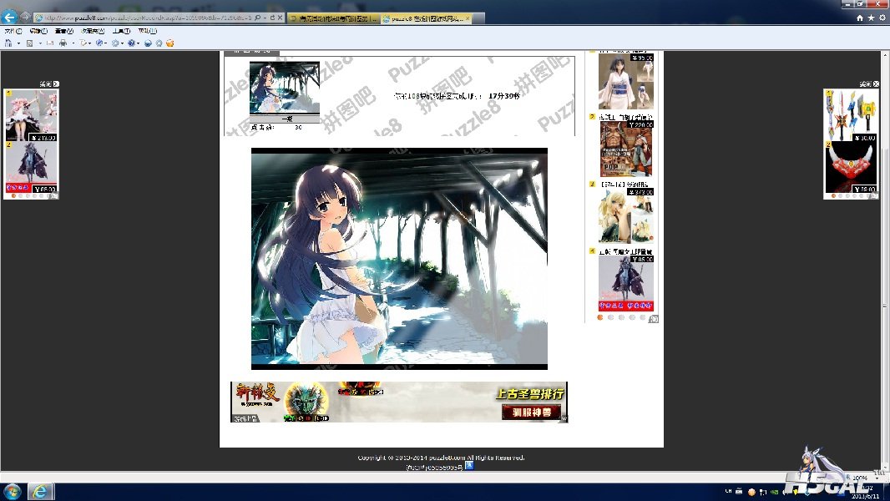Expand the command bar Tools dropdown arrow
The width and height of the screenshot is (890, 501).
coord(122,43)
